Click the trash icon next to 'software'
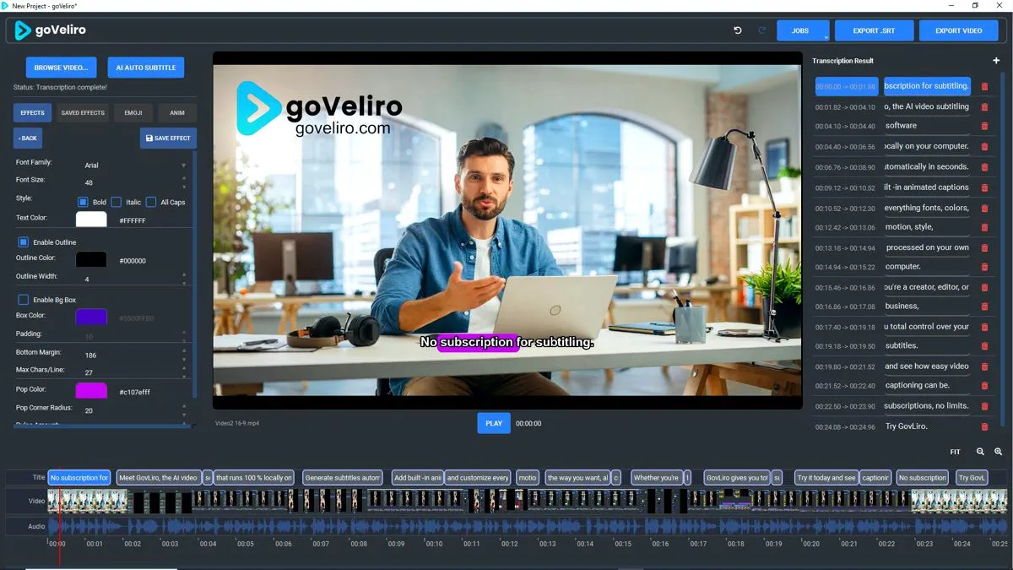The image size is (1013, 570). [984, 127]
